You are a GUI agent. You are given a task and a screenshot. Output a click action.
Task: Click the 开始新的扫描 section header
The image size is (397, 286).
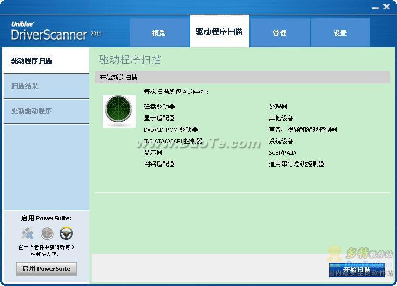pyautogui.click(x=242, y=77)
